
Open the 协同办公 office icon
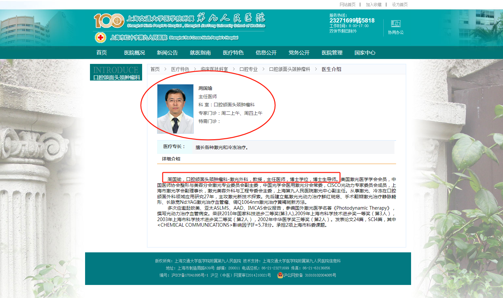coord(395,24)
